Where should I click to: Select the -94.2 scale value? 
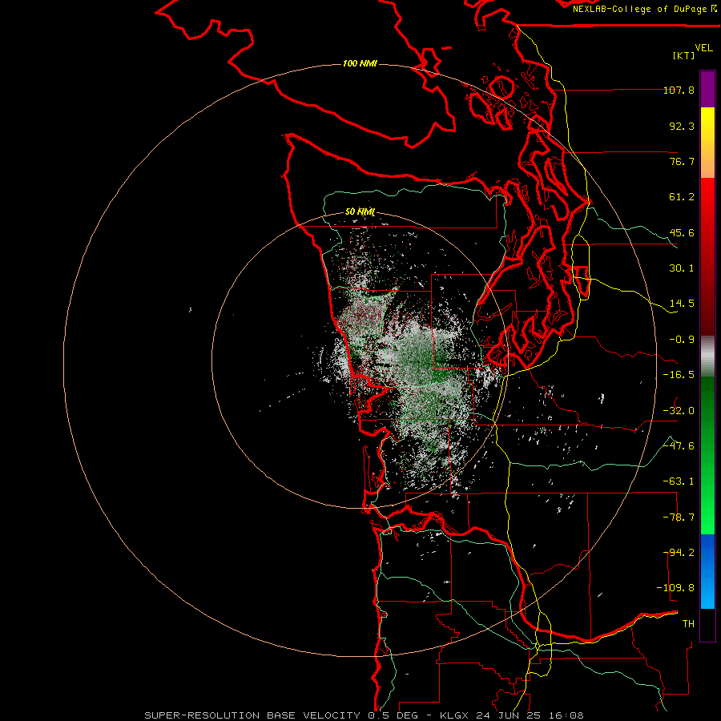click(679, 553)
